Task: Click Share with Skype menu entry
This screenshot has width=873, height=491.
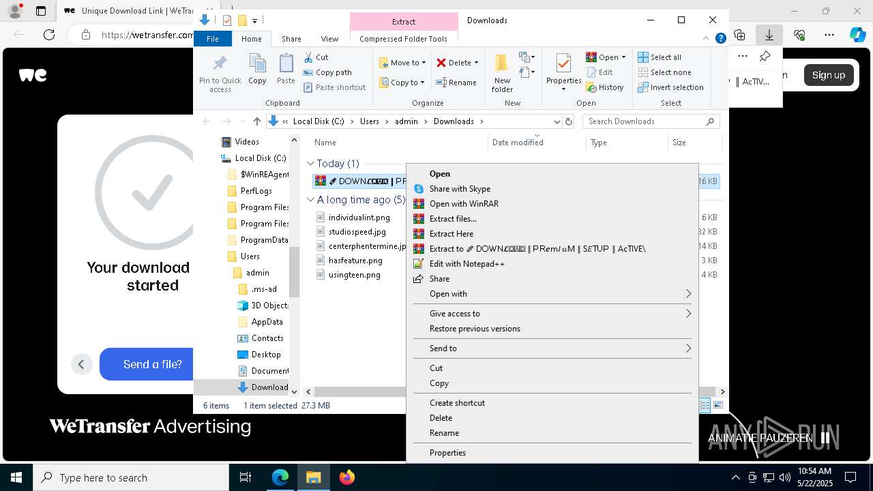Action: tap(552, 189)
